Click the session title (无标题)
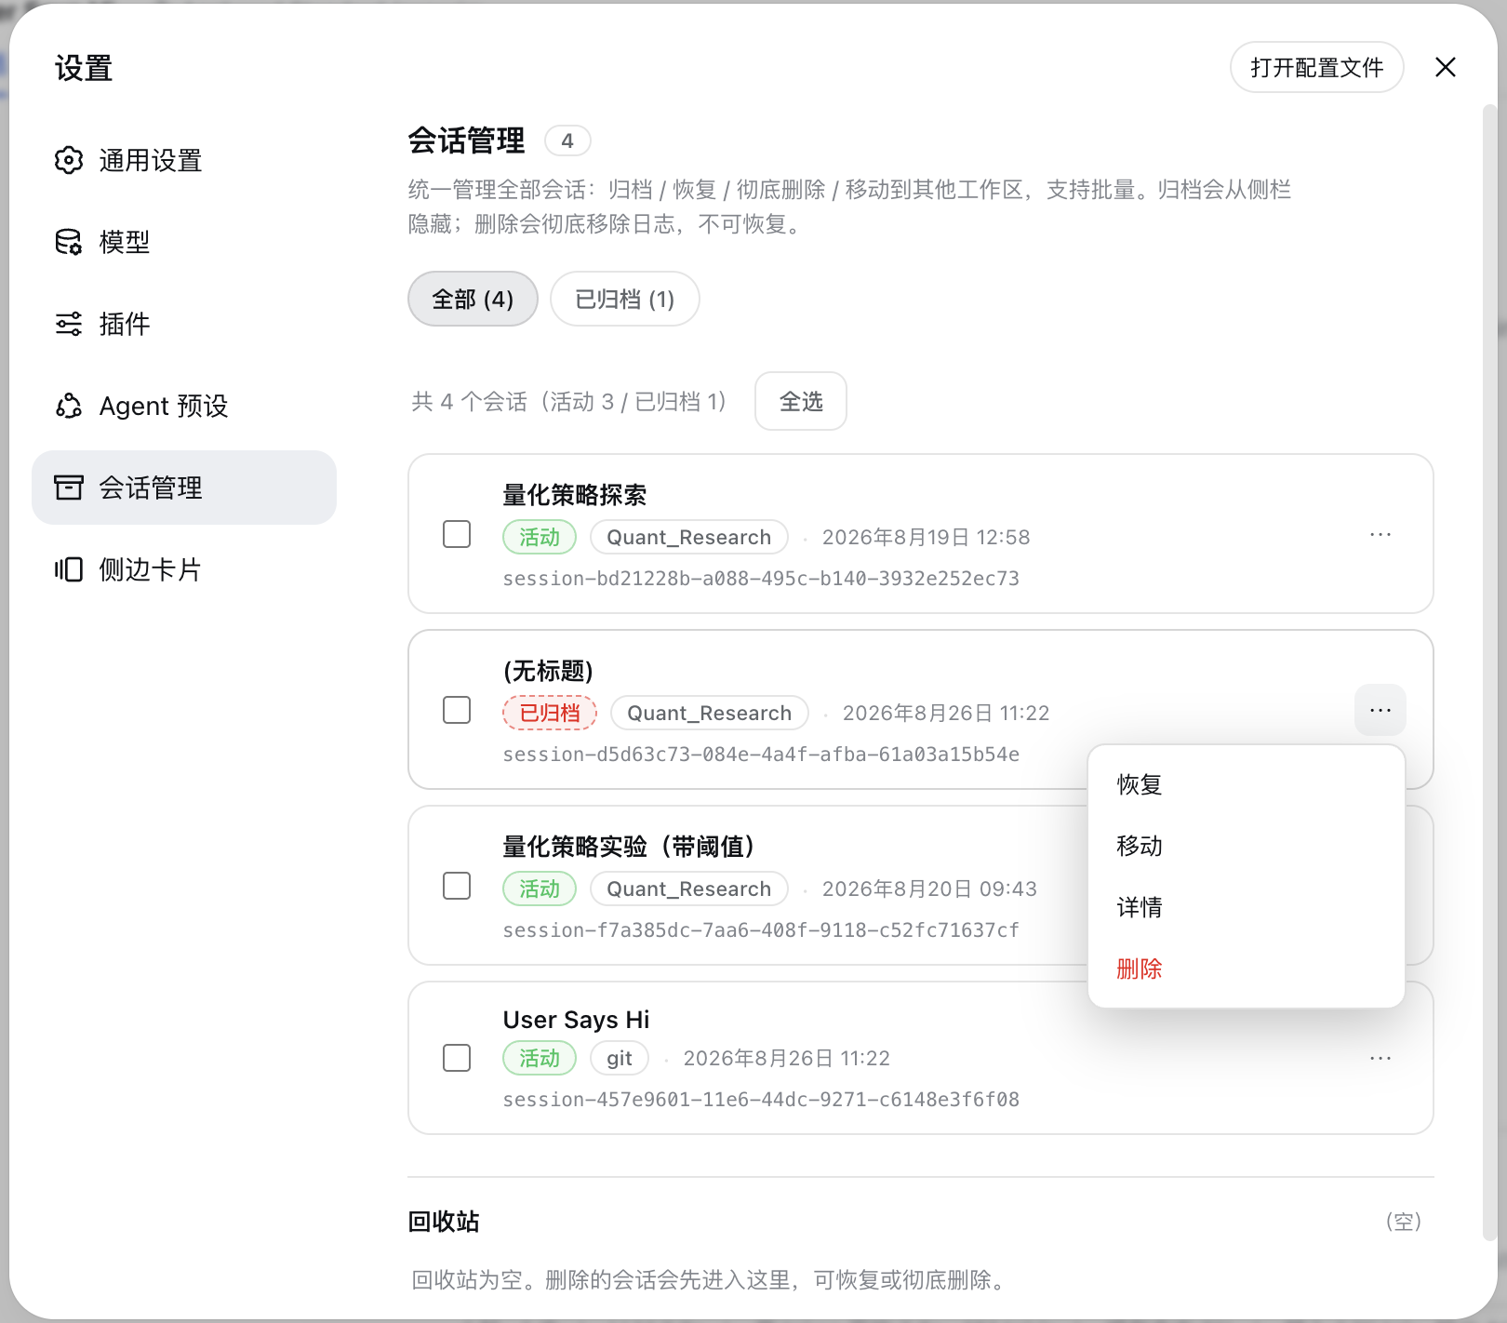Viewport: 1507px width, 1323px height. tap(548, 671)
